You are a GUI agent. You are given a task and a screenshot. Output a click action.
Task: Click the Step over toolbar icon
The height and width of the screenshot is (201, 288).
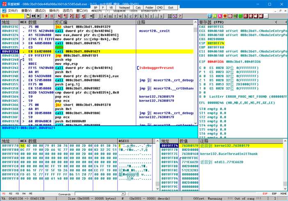(65, 16)
